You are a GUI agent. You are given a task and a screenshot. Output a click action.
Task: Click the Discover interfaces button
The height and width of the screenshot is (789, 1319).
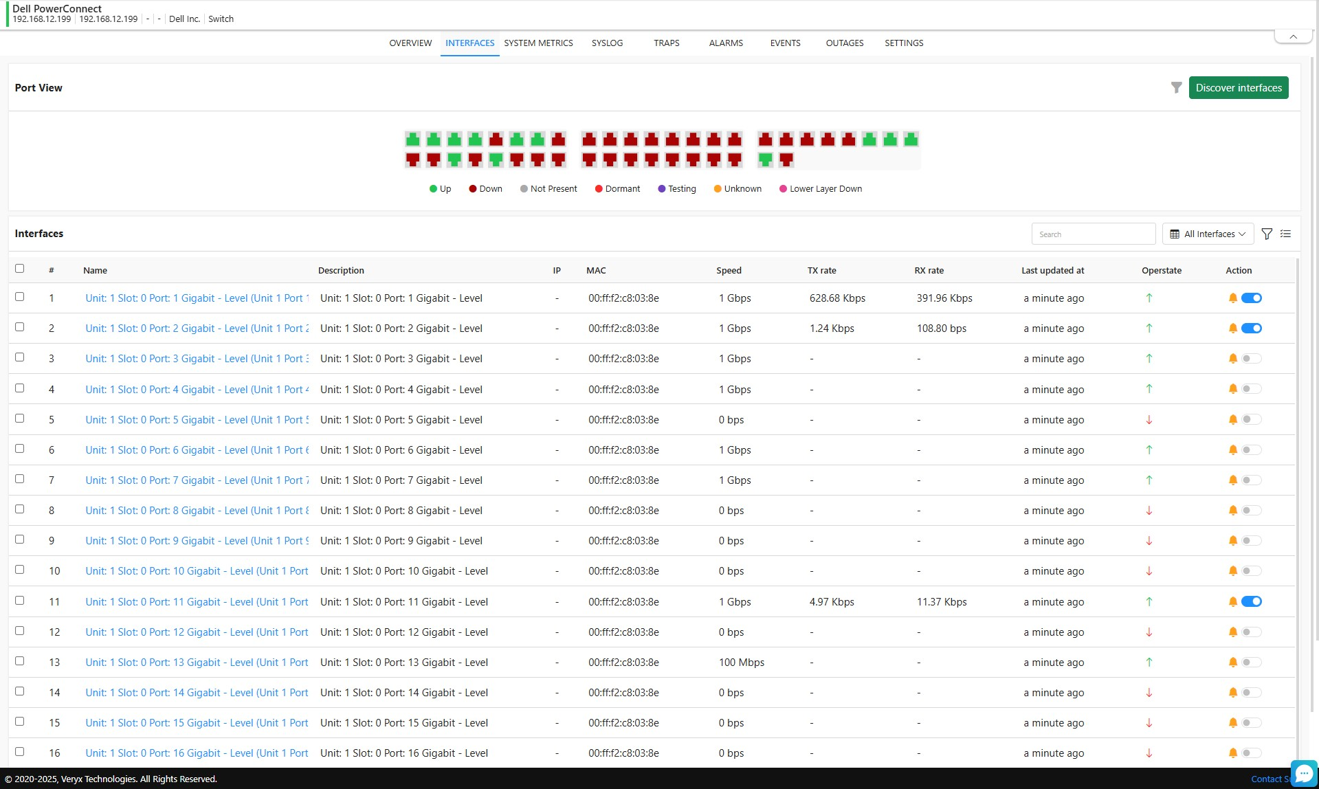[x=1238, y=88]
